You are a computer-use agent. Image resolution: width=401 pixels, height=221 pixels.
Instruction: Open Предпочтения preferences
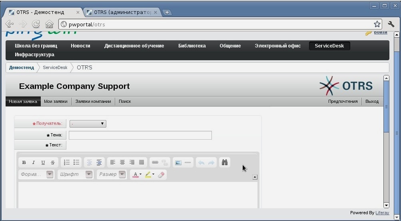[343, 101]
